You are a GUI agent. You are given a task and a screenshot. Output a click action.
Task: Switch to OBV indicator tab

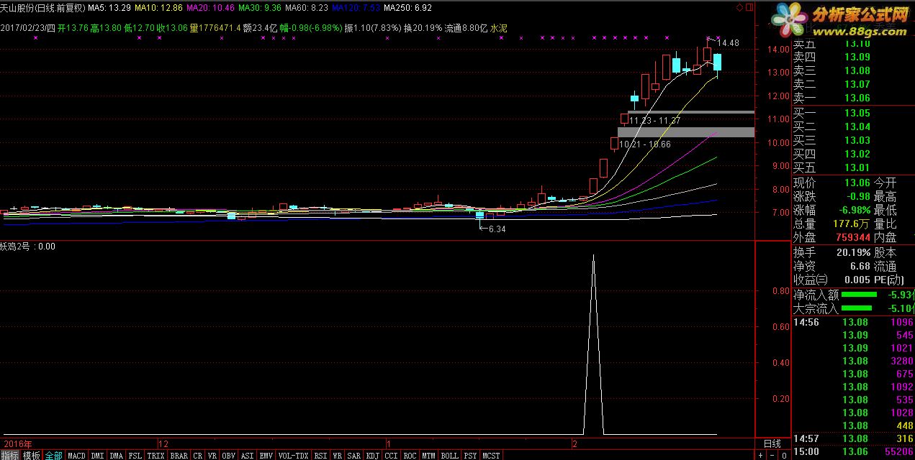pyautogui.click(x=229, y=456)
